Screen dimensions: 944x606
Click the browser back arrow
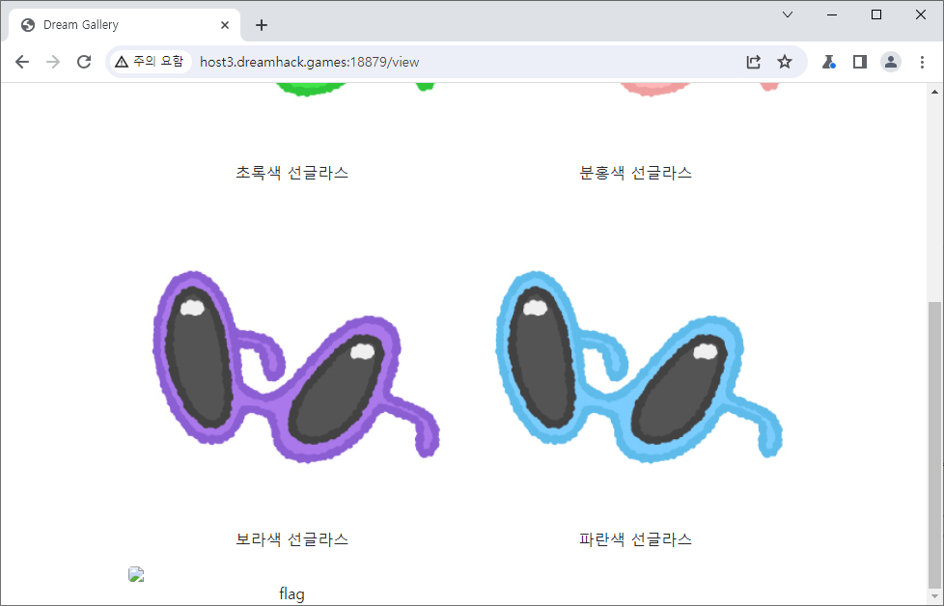22,62
